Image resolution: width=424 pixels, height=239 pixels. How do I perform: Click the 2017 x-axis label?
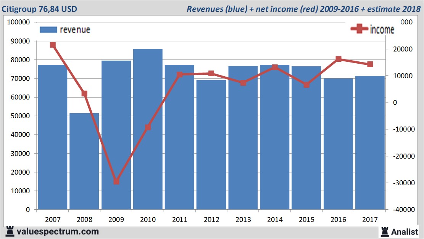point(370,219)
